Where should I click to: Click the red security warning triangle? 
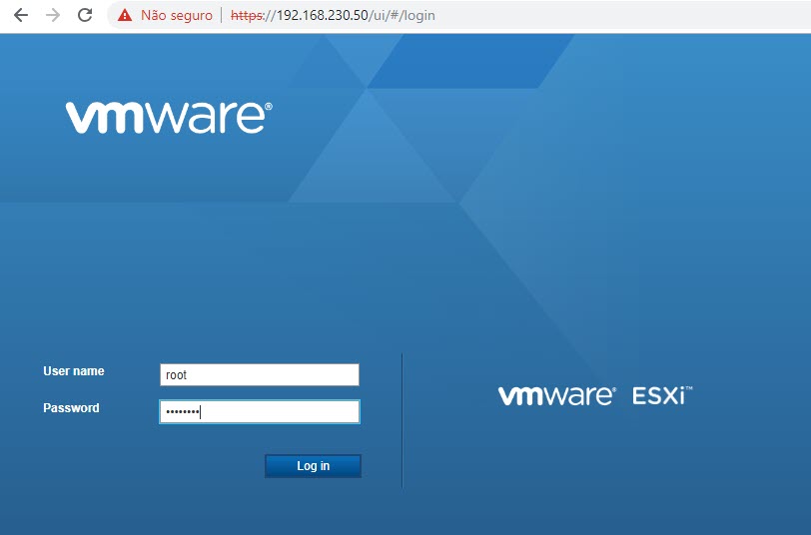coord(124,15)
